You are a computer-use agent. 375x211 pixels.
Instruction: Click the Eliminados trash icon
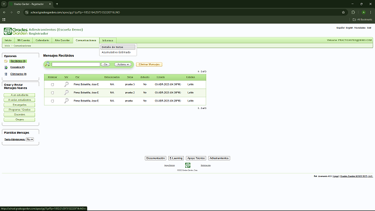(6, 74)
